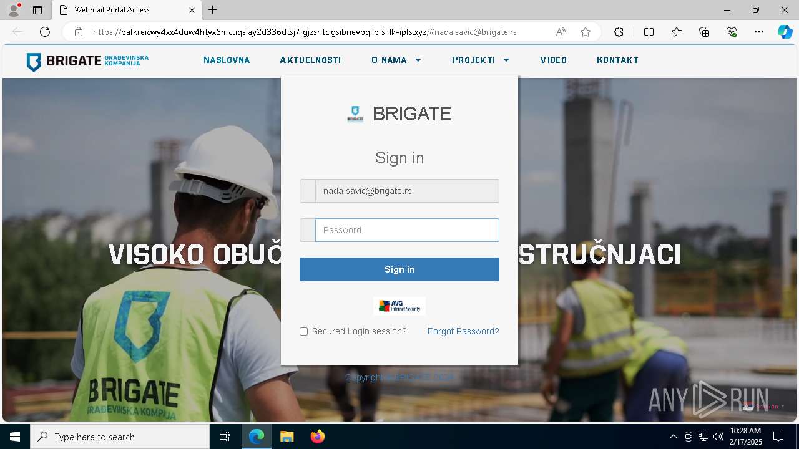The width and height of the screenshot is (799, 449).
Task: Open a new tab with plus icon
Action: 213,10
